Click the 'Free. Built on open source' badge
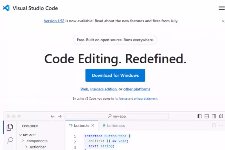Screen dimensions: 225x150 [115, 40]
